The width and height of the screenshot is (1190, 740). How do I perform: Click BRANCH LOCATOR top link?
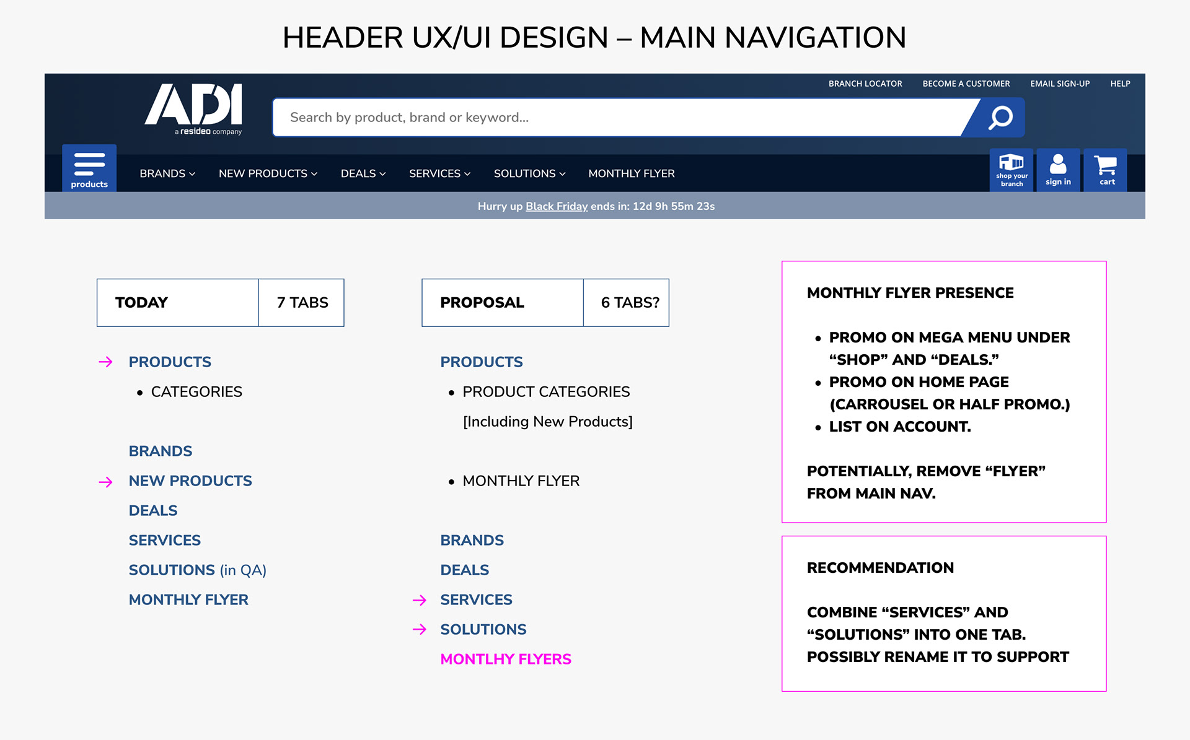point(865,84)
